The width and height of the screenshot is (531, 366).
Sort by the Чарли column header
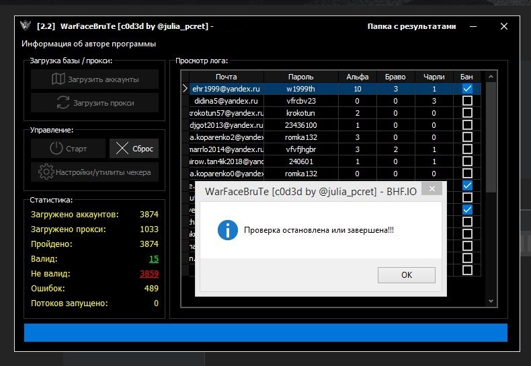click(434, 77)
